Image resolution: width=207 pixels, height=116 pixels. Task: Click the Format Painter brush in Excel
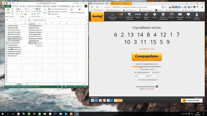[x=12, y=14]
